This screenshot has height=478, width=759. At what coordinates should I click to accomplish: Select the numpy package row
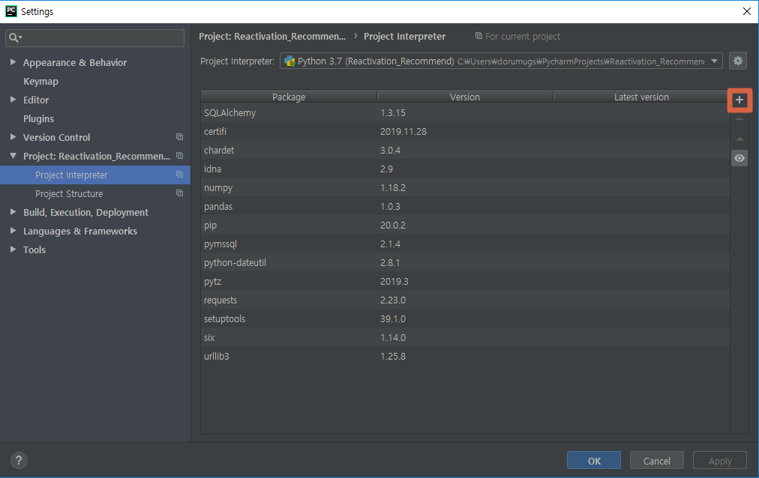coord(465,187)
